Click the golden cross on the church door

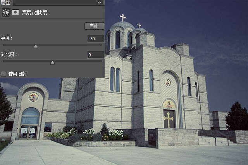169,120
